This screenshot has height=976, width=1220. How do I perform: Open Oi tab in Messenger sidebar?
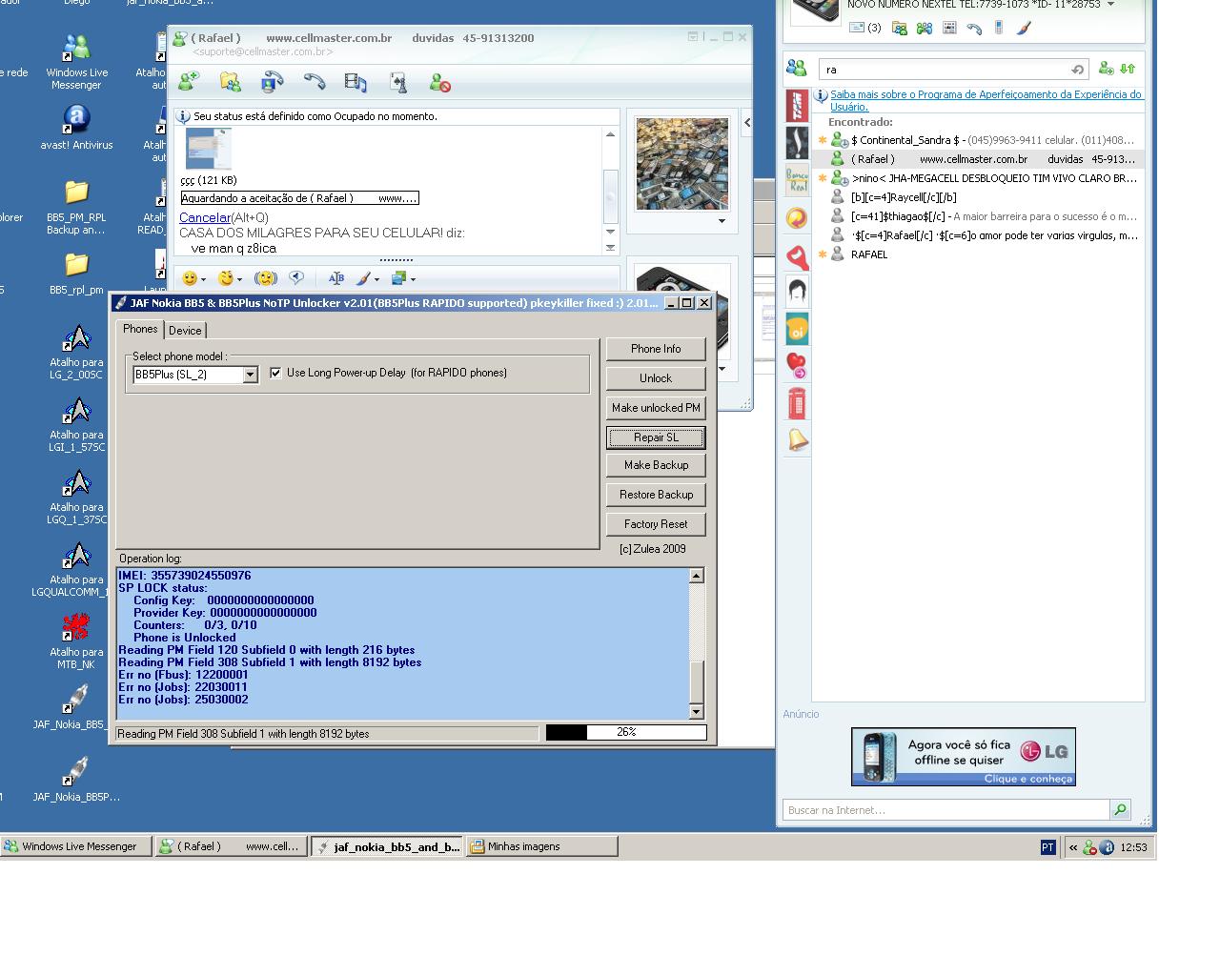tap(797, 329)
